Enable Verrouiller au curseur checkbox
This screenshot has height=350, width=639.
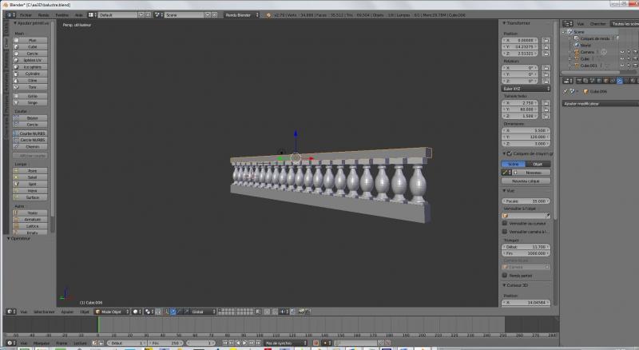click(506, 223)
